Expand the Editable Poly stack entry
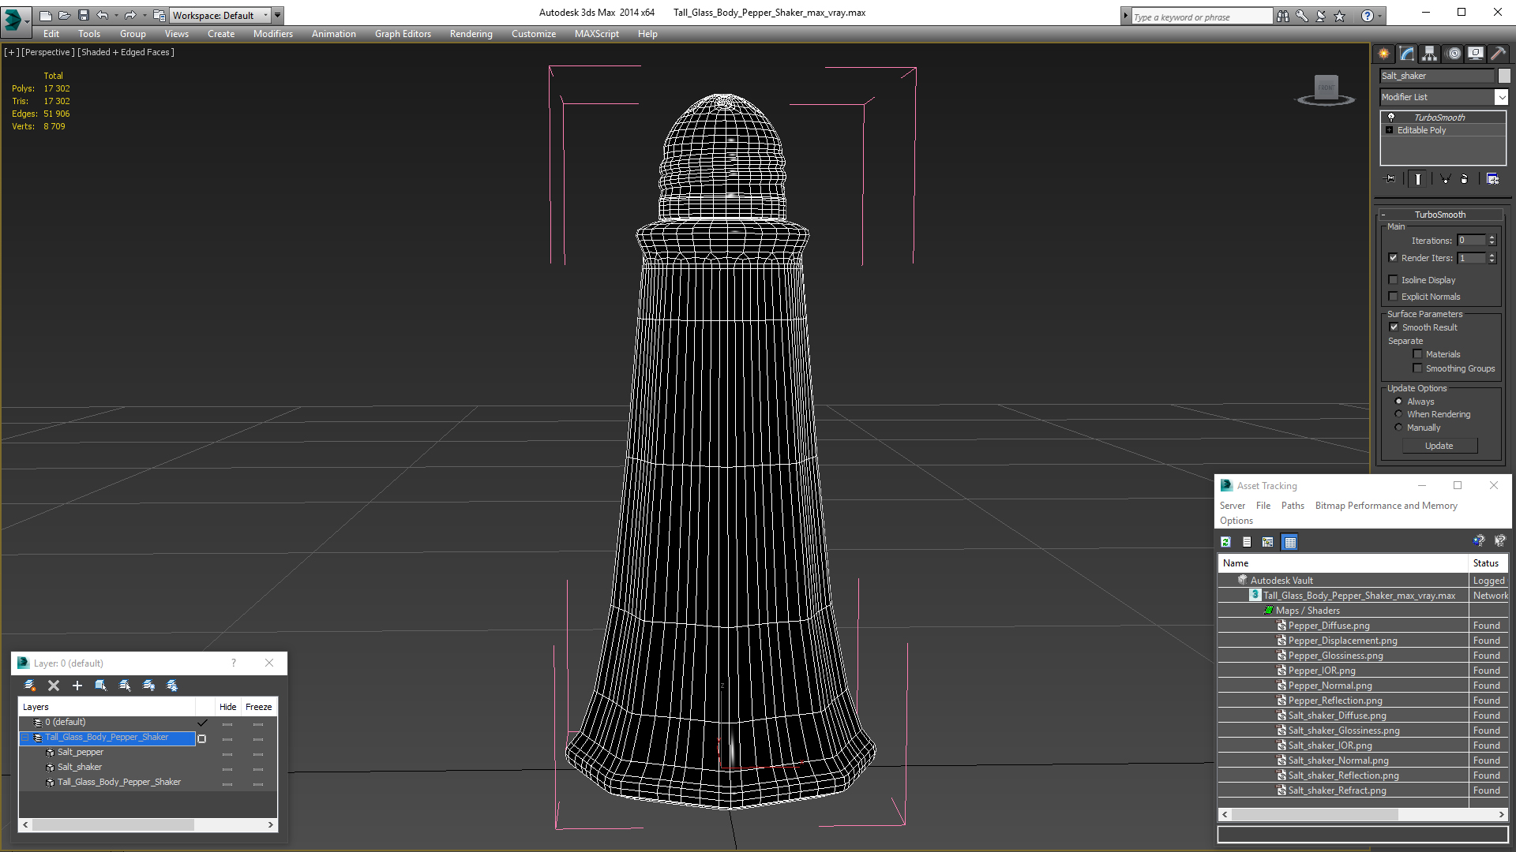 pos(1390,130)
